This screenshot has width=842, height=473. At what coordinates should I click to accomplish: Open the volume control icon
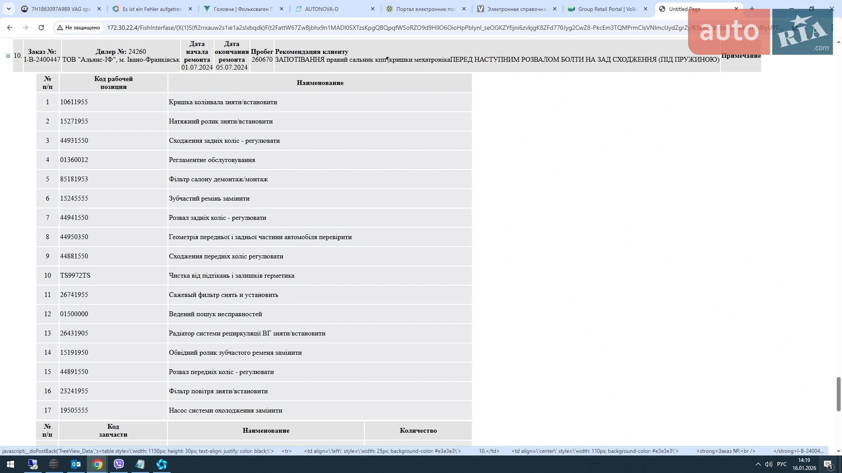pyautogui.click(x=768, y=464)
